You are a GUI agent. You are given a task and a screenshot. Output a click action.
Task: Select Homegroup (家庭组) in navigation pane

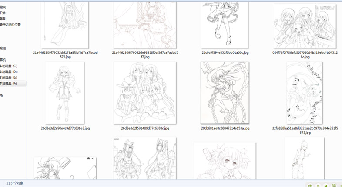click(3, 48)
